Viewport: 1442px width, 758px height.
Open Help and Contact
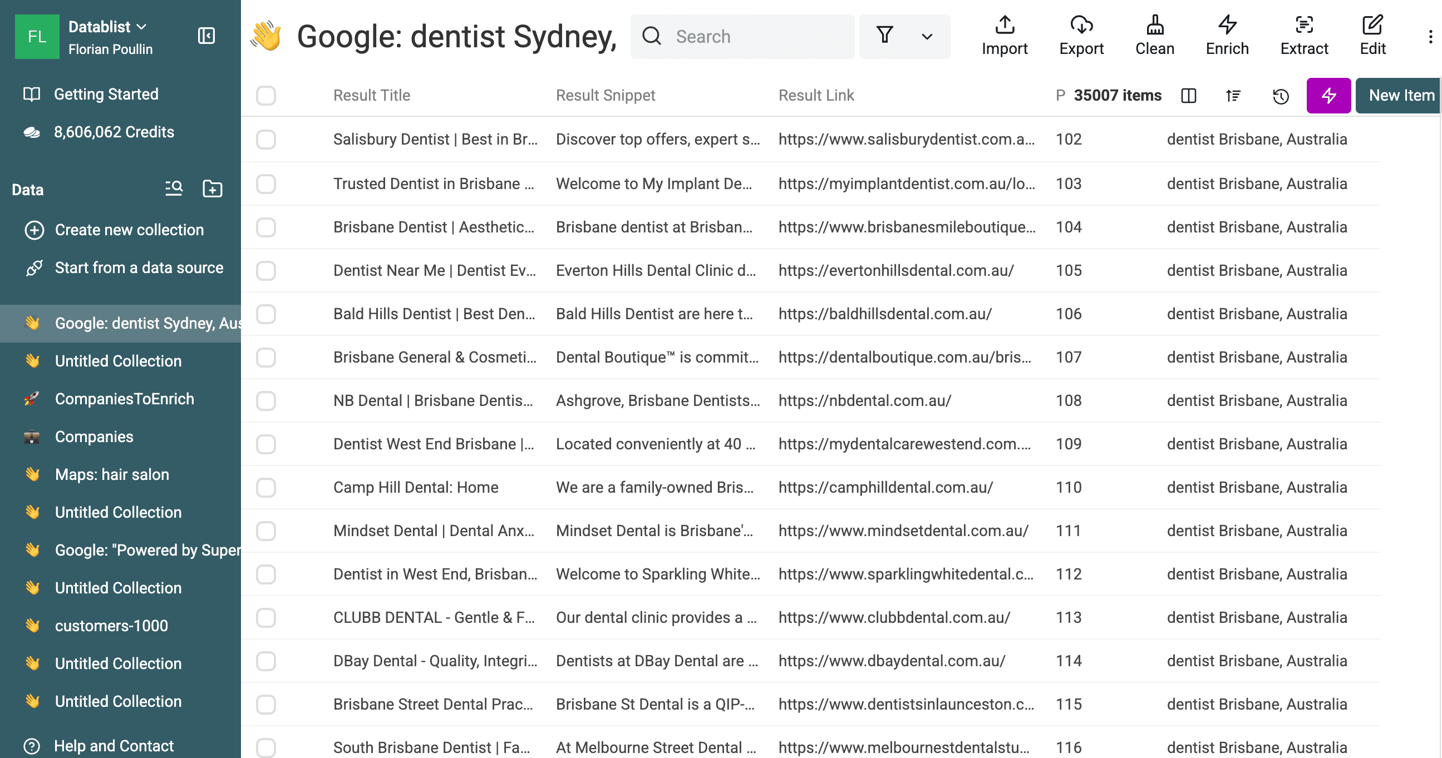(x=114, y=746)
